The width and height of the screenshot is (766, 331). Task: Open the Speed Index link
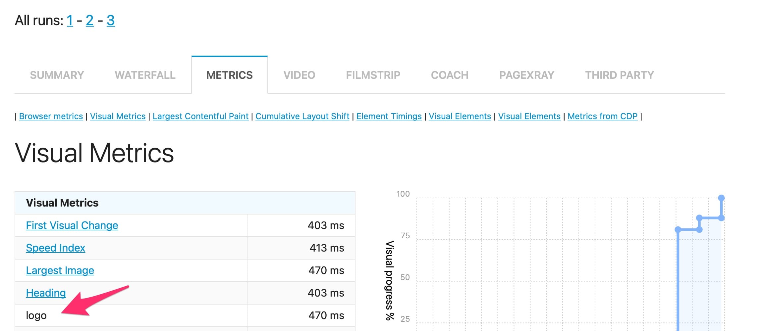tap(56, 248)
